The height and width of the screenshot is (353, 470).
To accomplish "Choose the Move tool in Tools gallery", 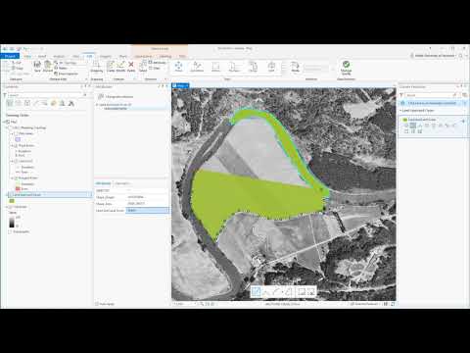I will click(x=178, y=67).
